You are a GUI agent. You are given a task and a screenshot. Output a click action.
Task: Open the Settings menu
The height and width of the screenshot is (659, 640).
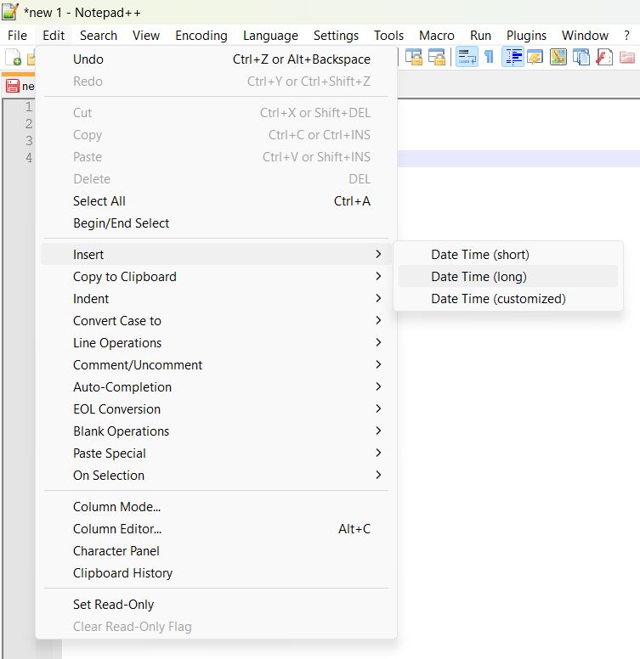tap(336, 36)
